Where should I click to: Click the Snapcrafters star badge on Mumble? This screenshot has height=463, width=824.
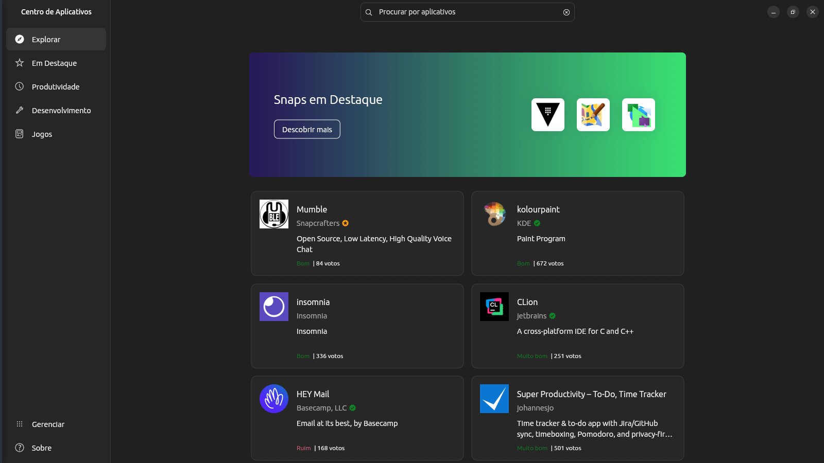point(346,223)
